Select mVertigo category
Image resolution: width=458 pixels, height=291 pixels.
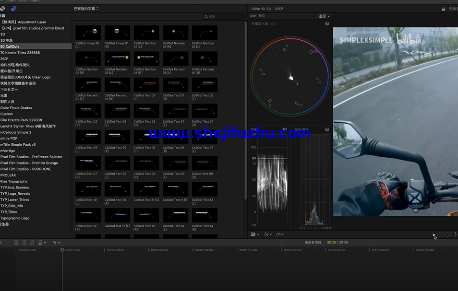(x=36, y=151)
